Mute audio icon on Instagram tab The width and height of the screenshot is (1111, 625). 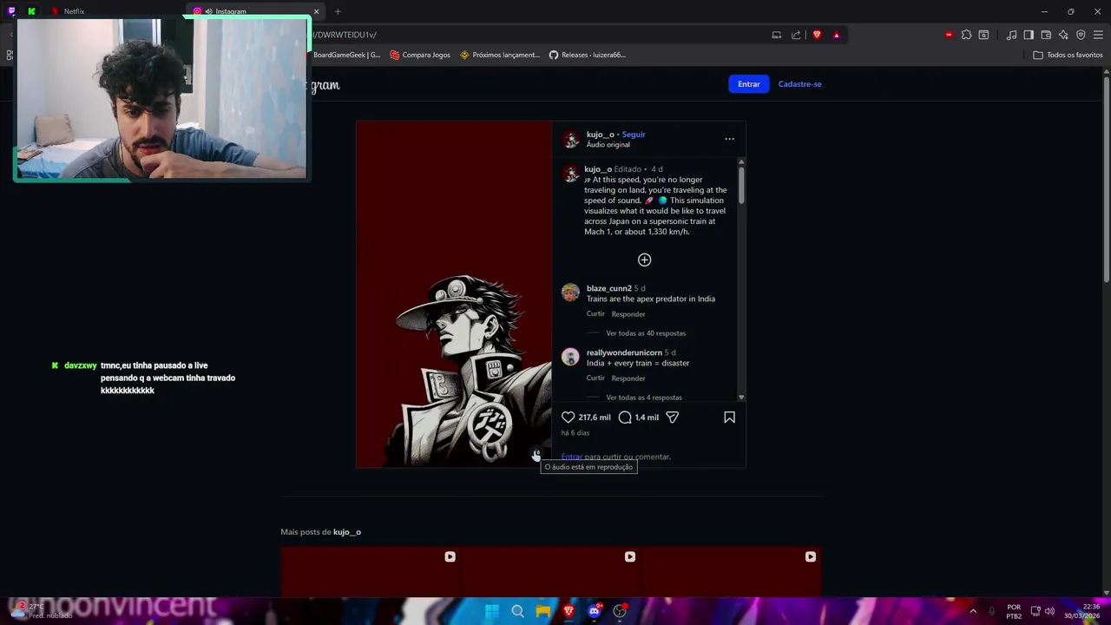point(208,11)
